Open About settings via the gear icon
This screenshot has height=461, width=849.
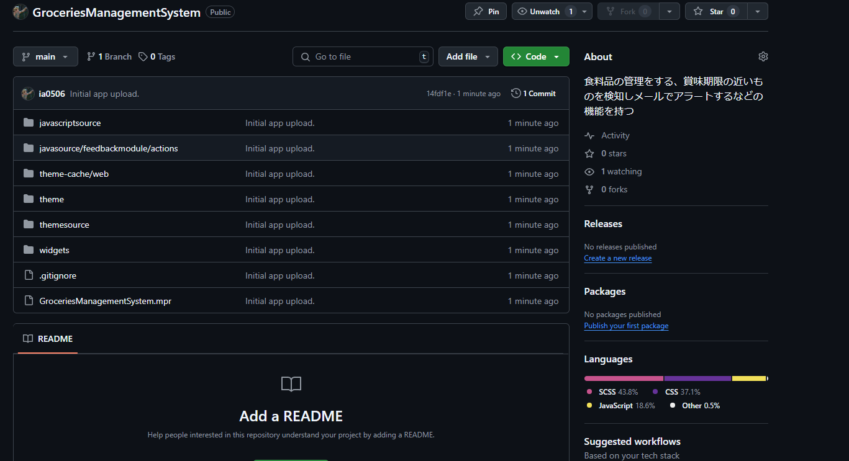pyautogui.click(x=763, y=56)
